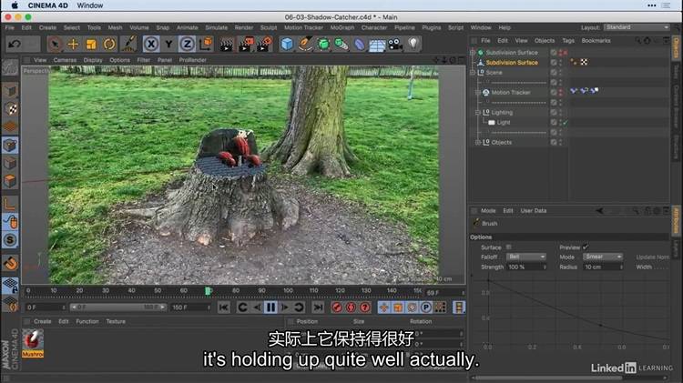The height and width of the screenshot is (383, 683).
Task: Add a camera object
Action: click(x=395, y=44)
